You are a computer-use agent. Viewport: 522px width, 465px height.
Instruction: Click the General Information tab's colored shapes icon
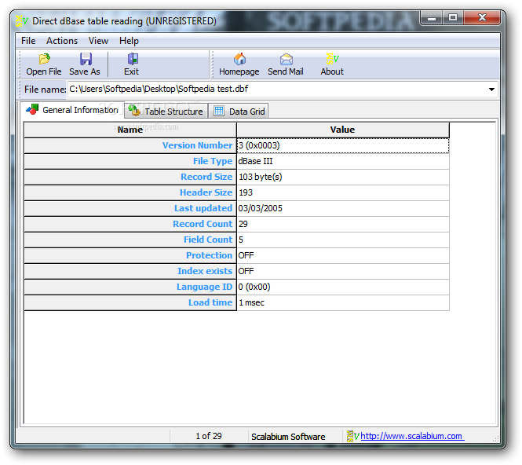click(32, 109)
